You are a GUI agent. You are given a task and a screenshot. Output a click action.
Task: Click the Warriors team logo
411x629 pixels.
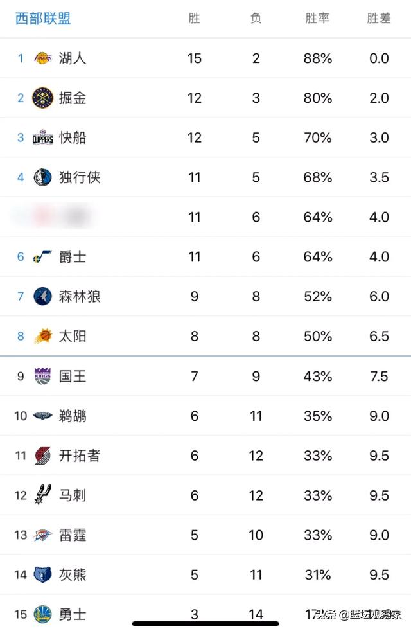(x=42, y=614)
